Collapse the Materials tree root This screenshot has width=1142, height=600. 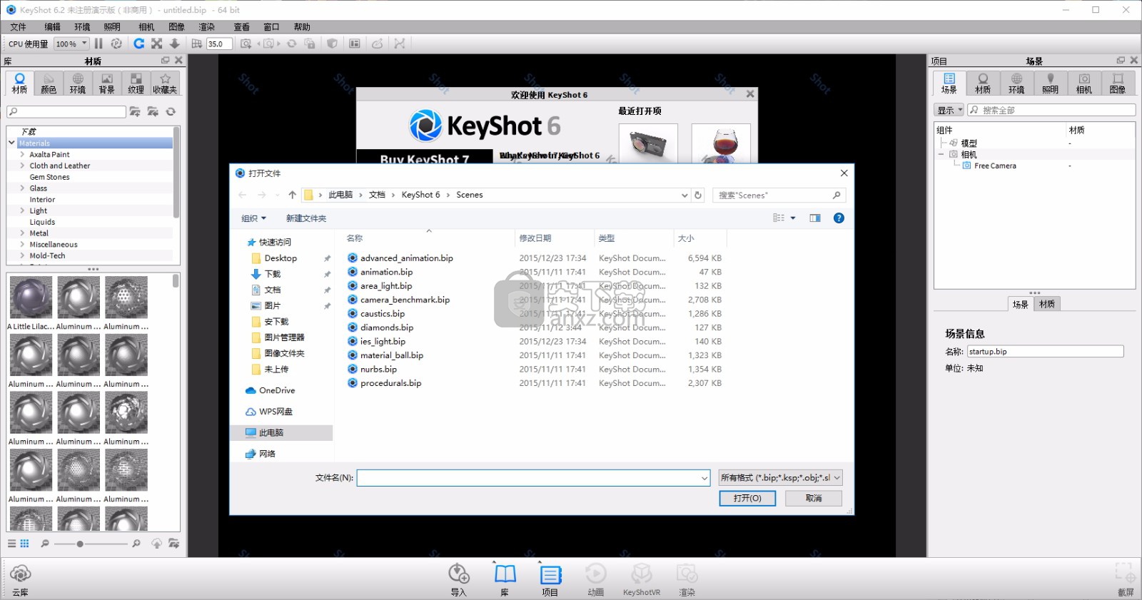(x=11, y=143)
